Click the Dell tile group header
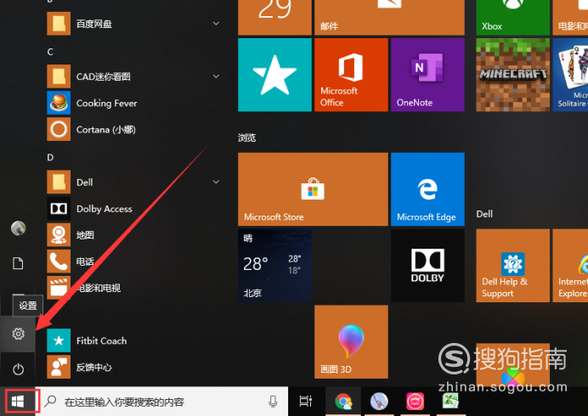 point(484,214)
